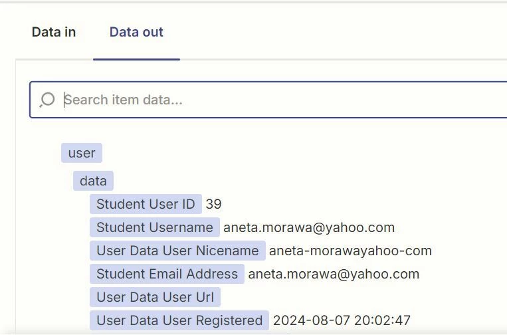Select the Student User ID label

pos(146,204)
